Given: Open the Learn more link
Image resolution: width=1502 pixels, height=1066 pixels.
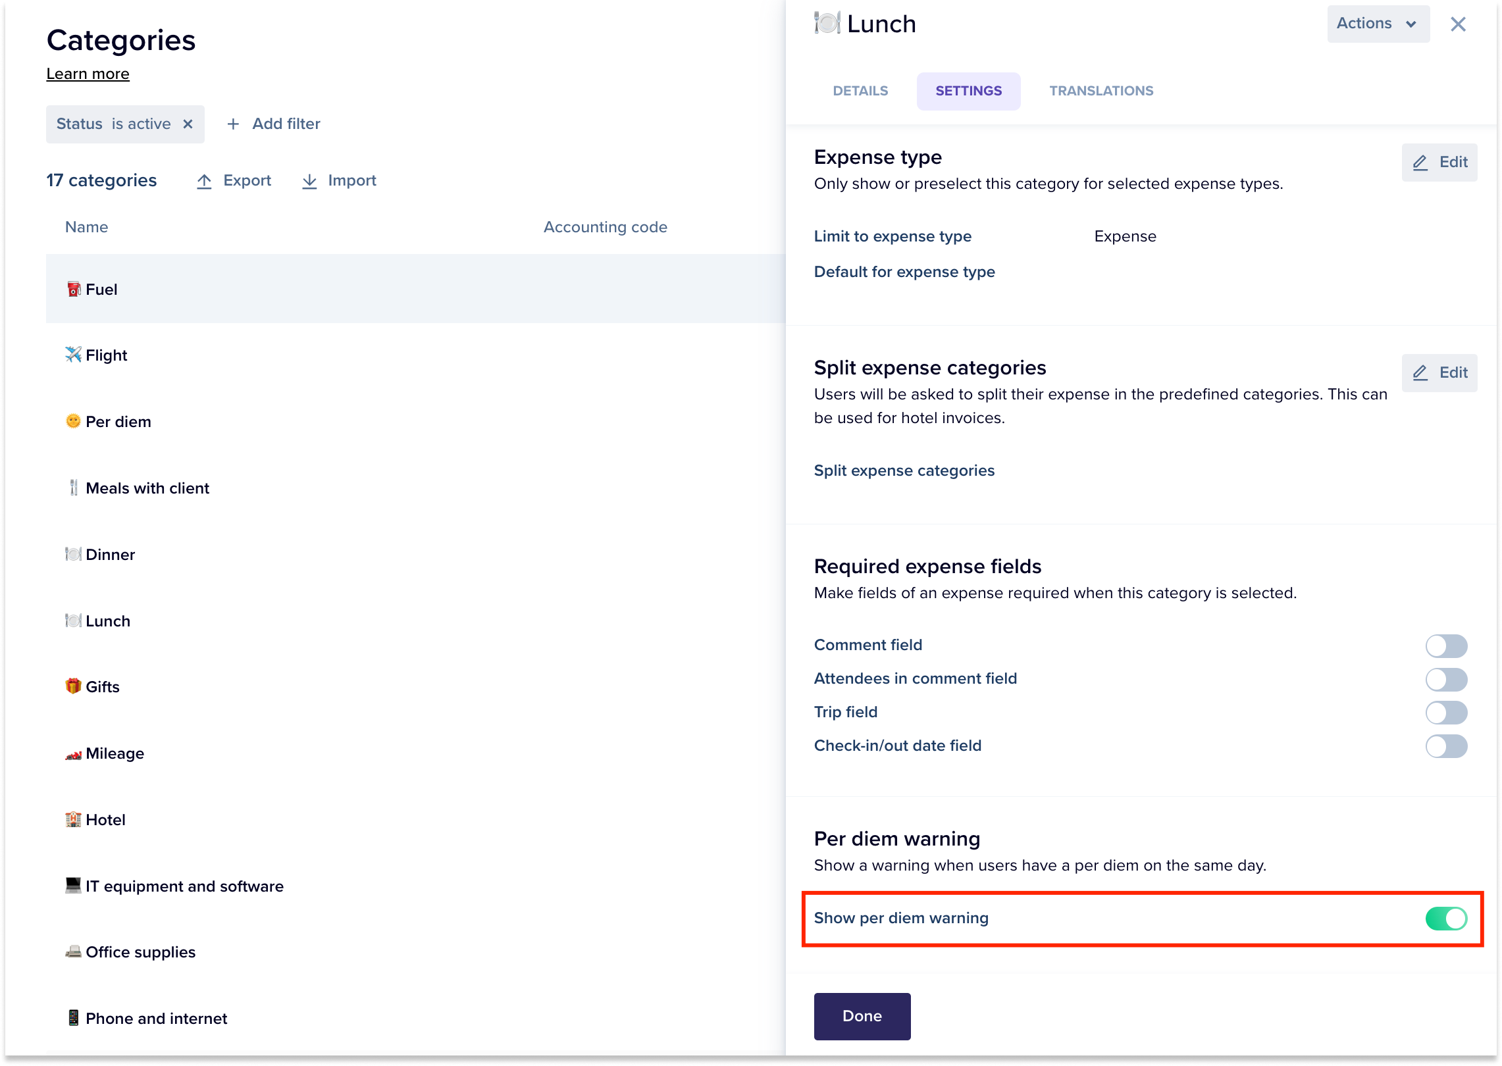Looking at the screenshot, I should pos(88,74).
